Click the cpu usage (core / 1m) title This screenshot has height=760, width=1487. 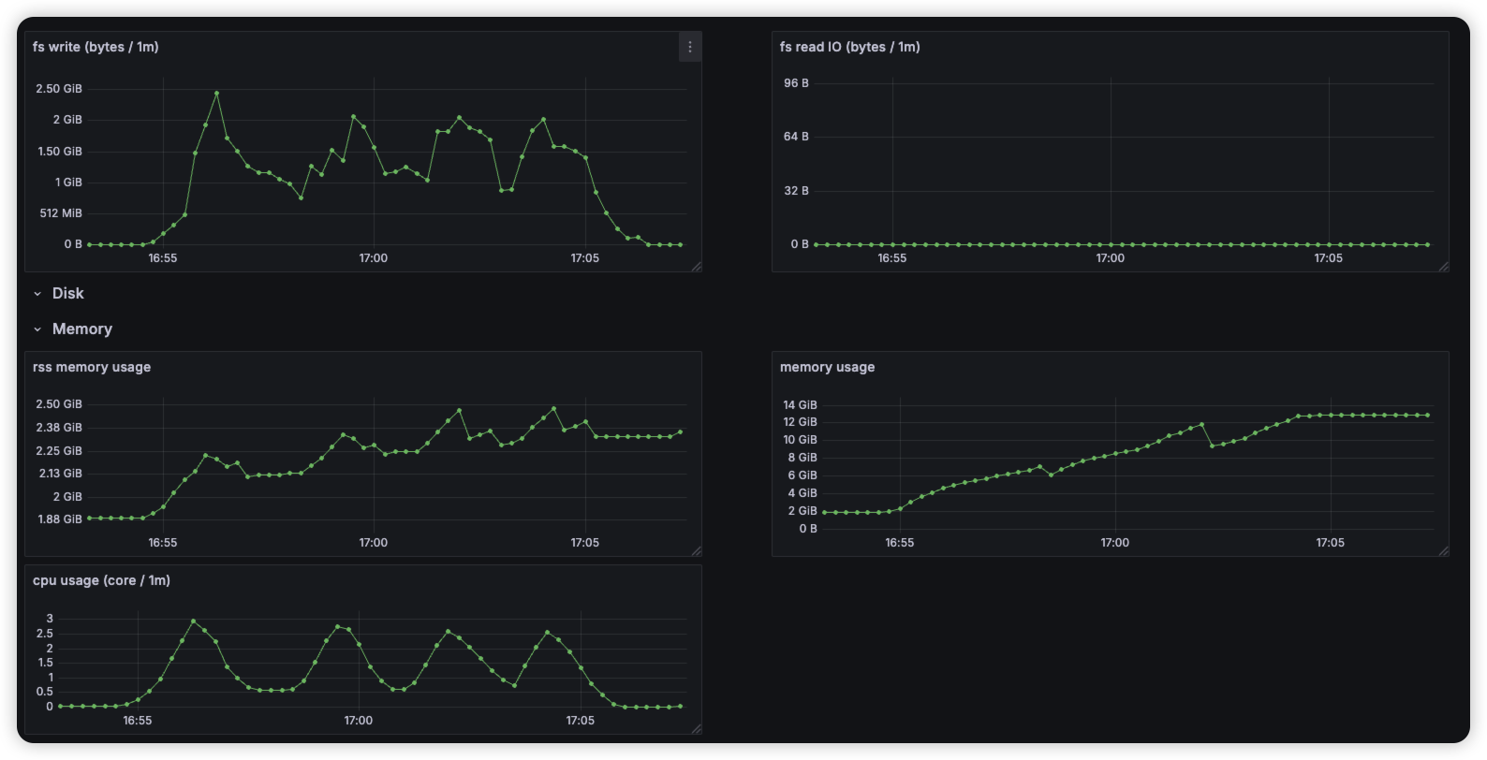point(101,580)
